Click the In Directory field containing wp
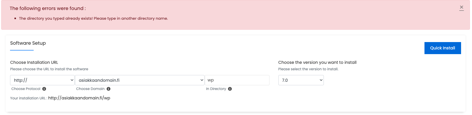 [237, 80]
